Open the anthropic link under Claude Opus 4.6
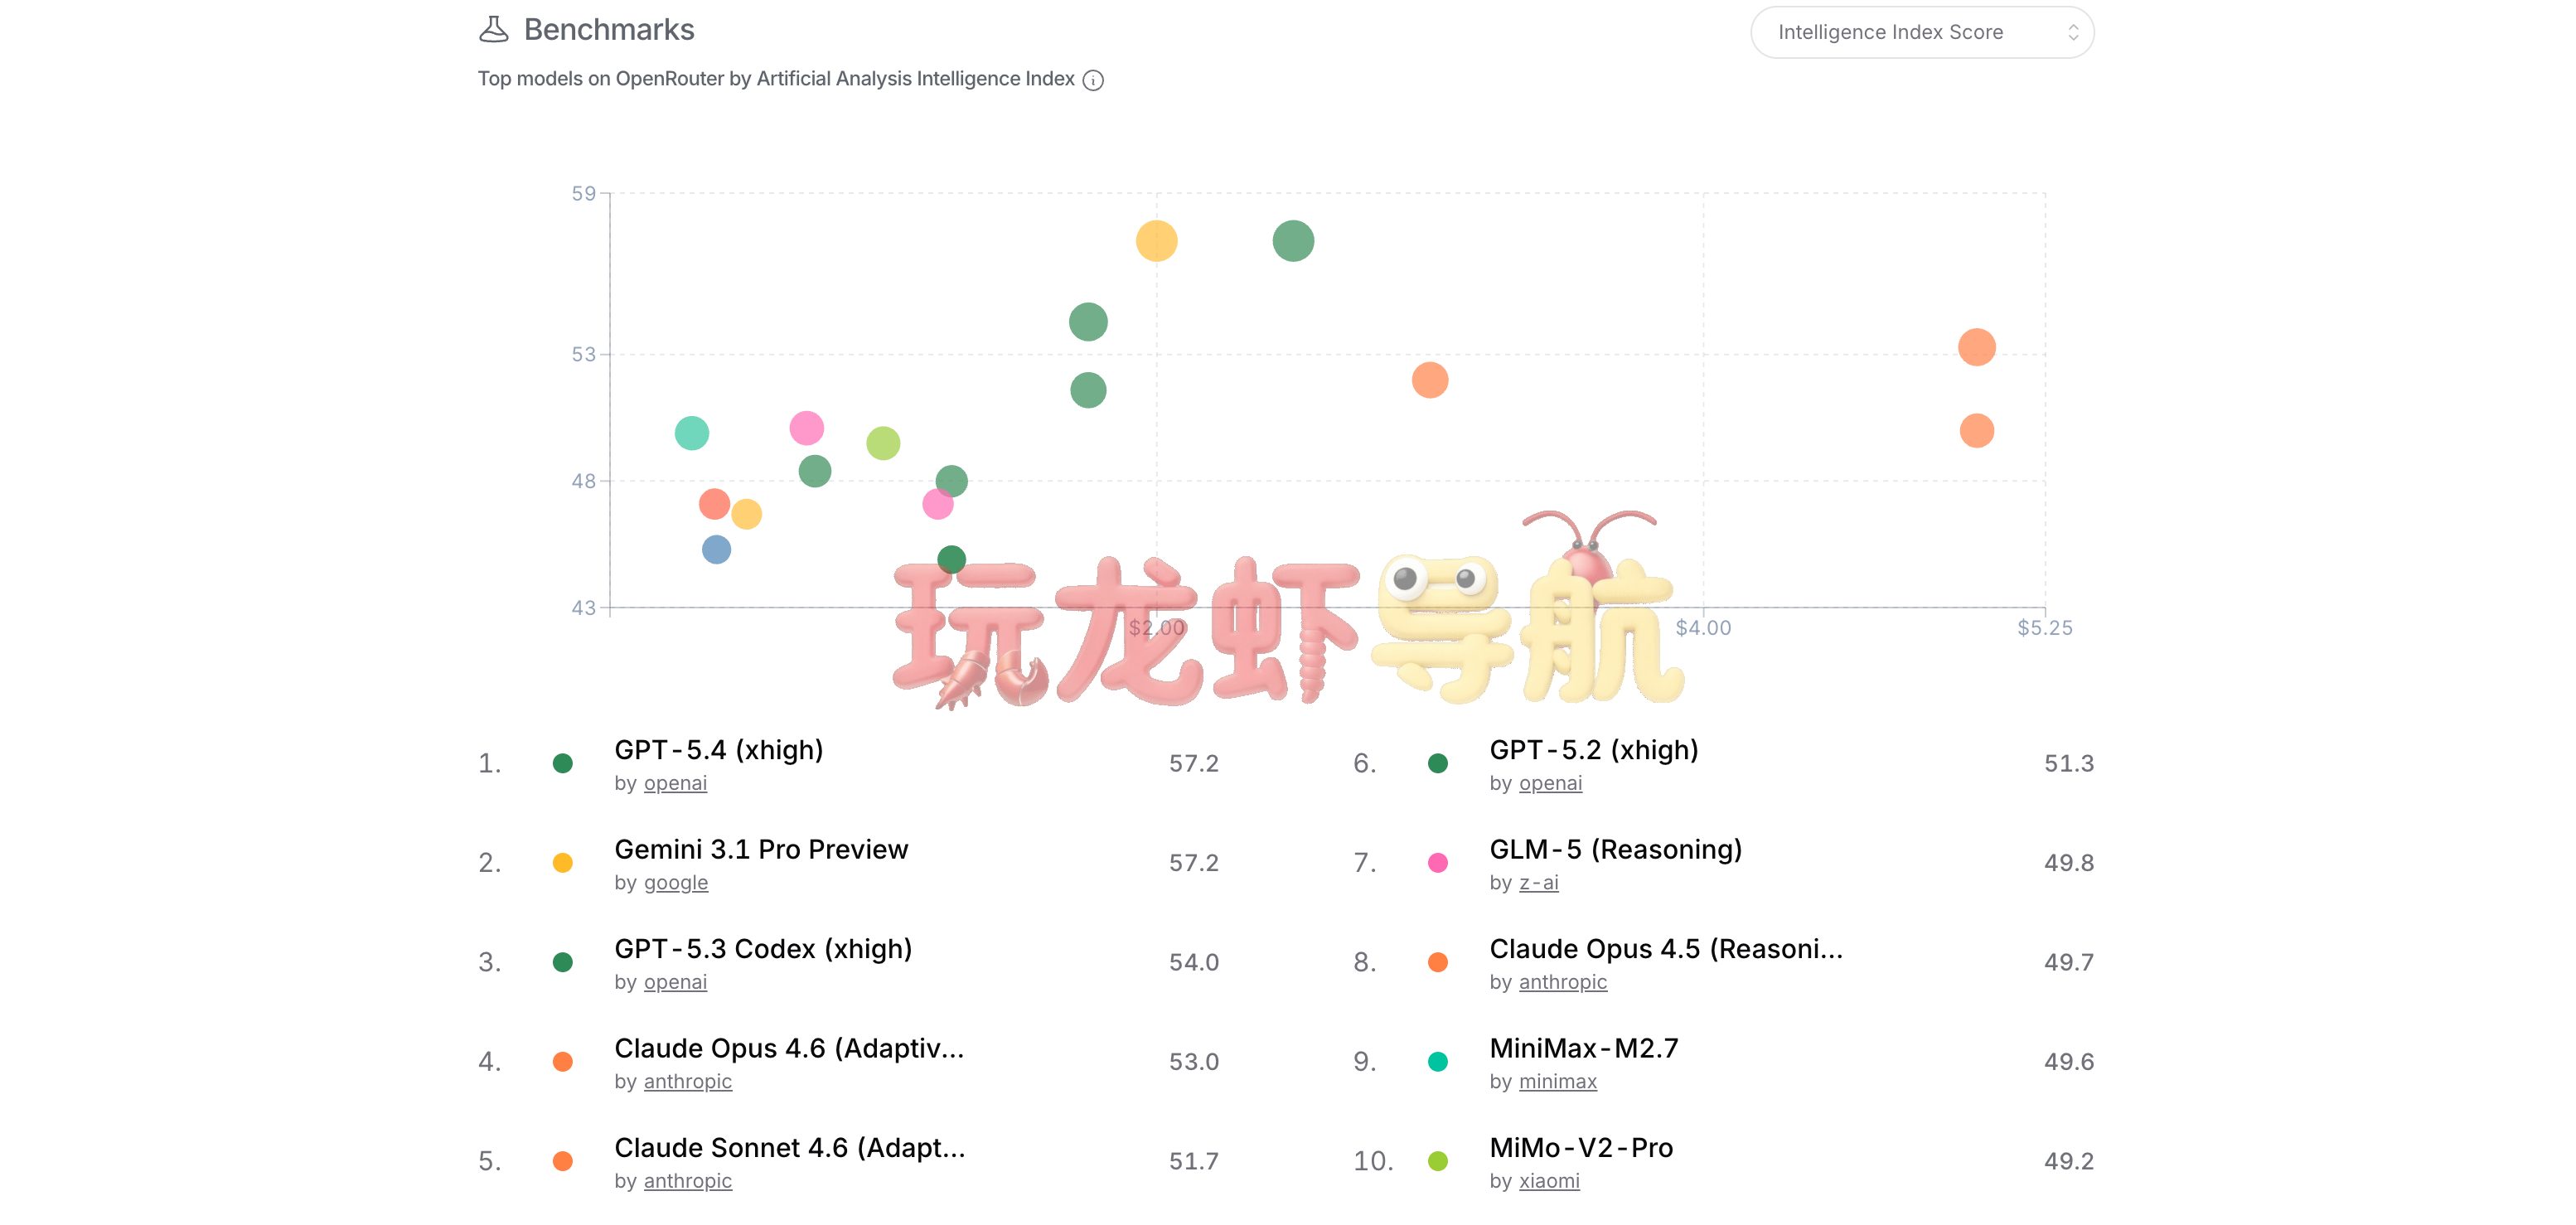 [688, 1081]
